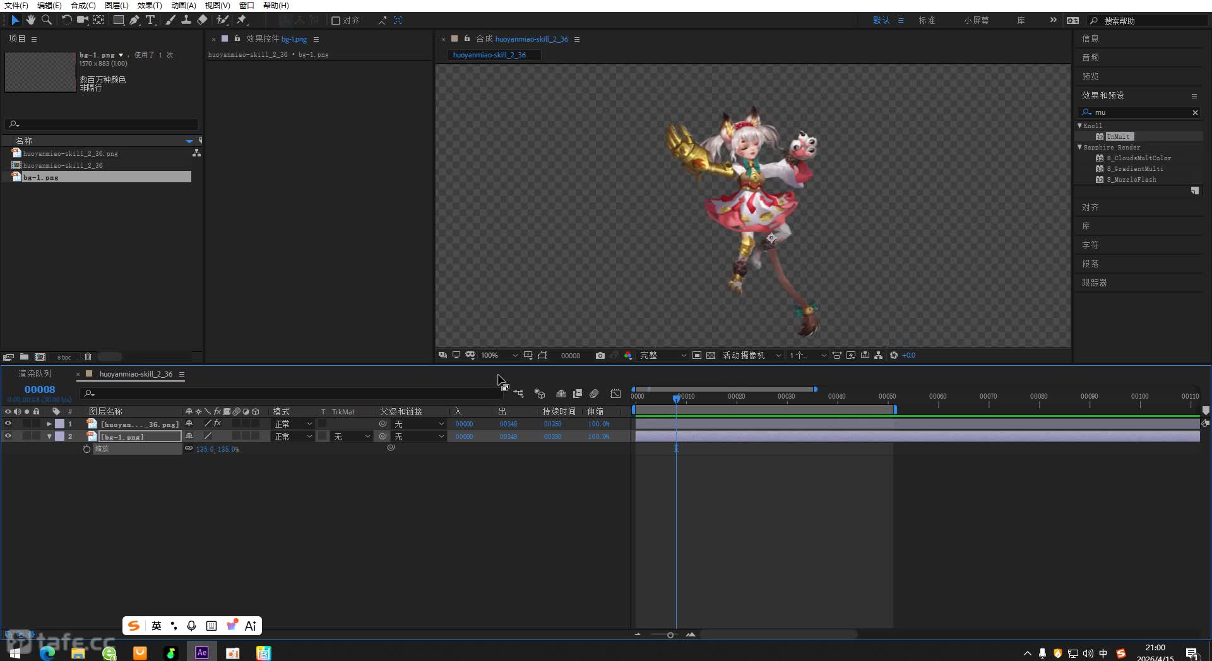Select the Hand tool

pyautogui.click(x=30, y=20)
